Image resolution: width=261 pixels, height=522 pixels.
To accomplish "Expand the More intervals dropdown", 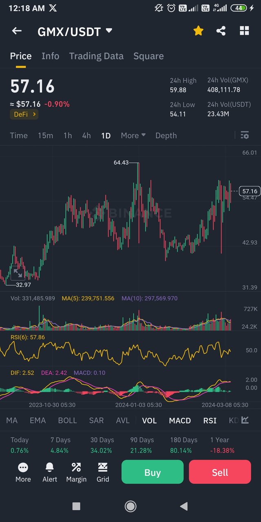I will (133, 135).
